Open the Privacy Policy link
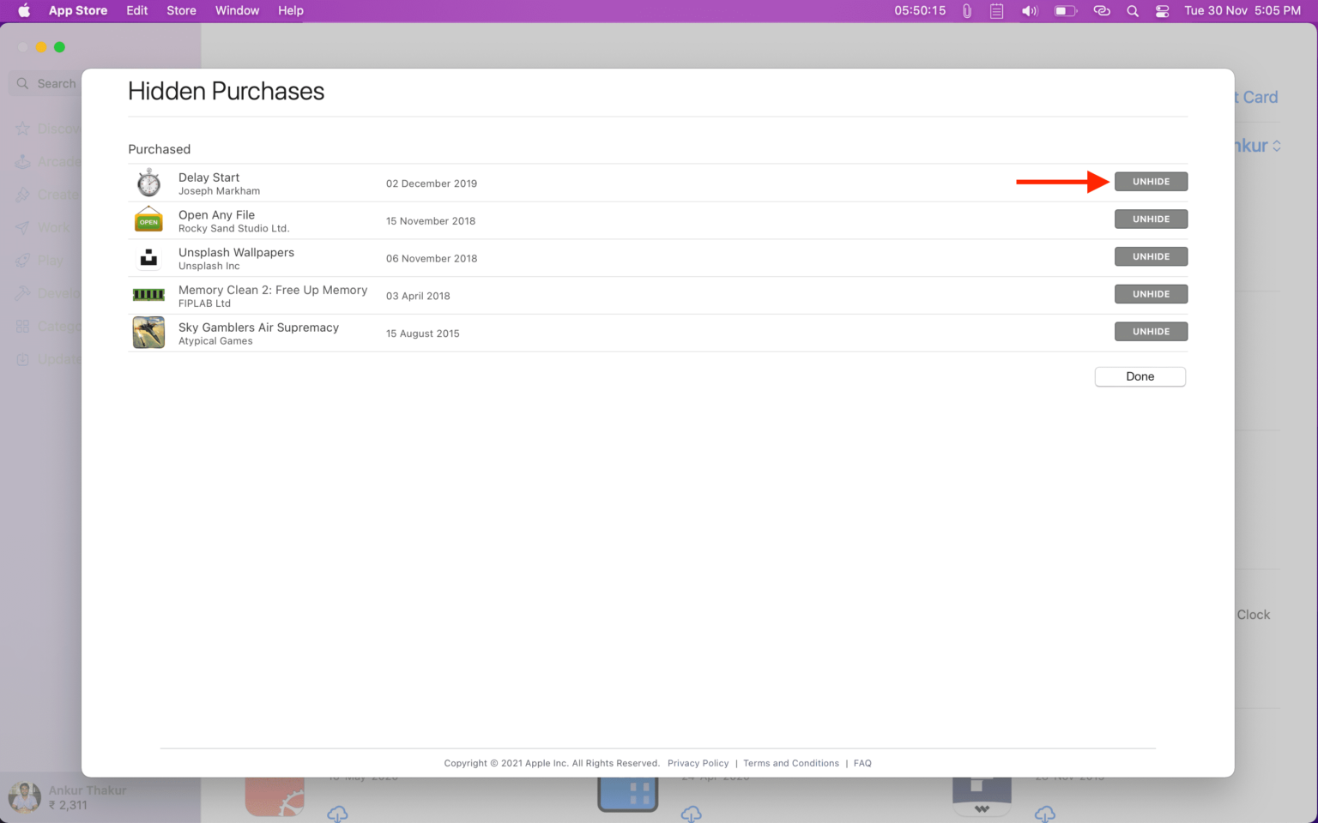 pos(698,763)
